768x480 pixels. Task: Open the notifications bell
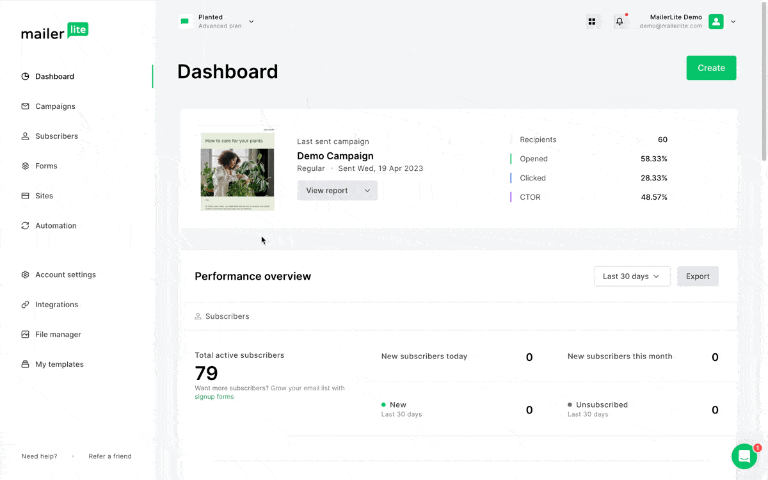[x=620, y=22]
